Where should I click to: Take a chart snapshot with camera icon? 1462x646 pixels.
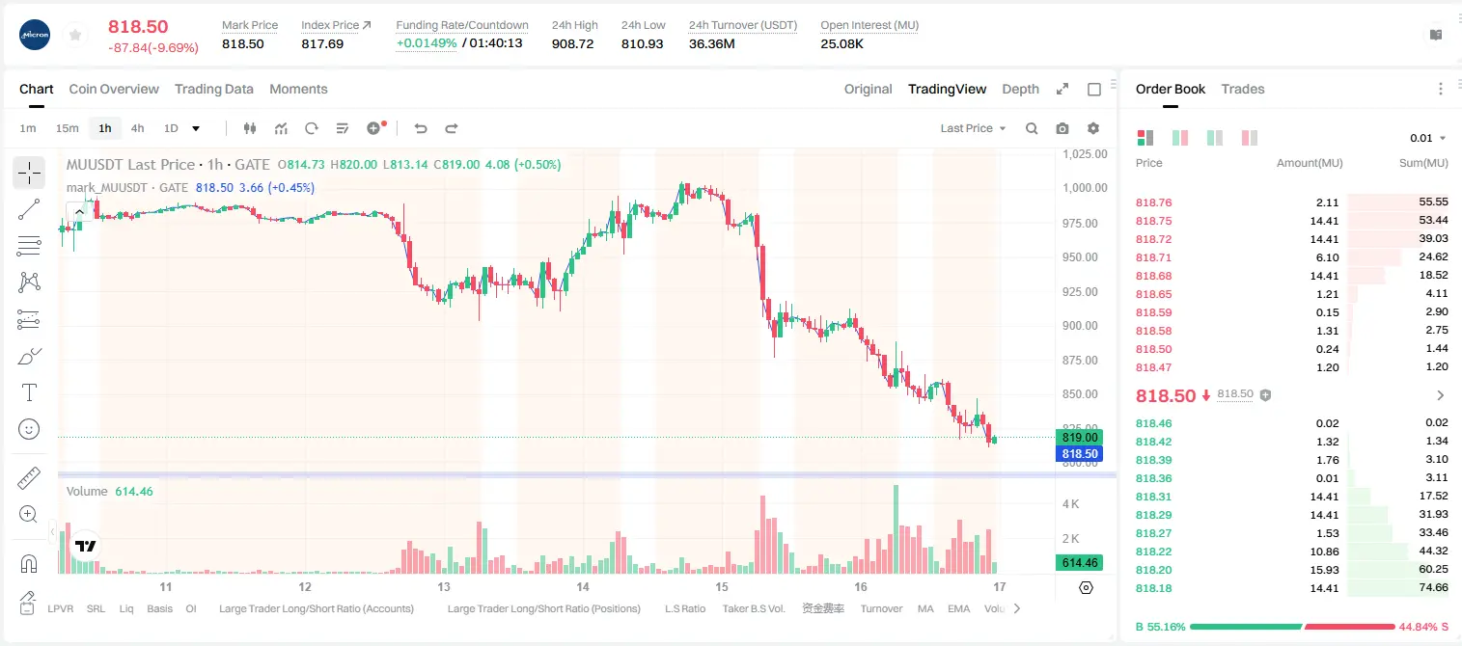[x=1062, y=128]
